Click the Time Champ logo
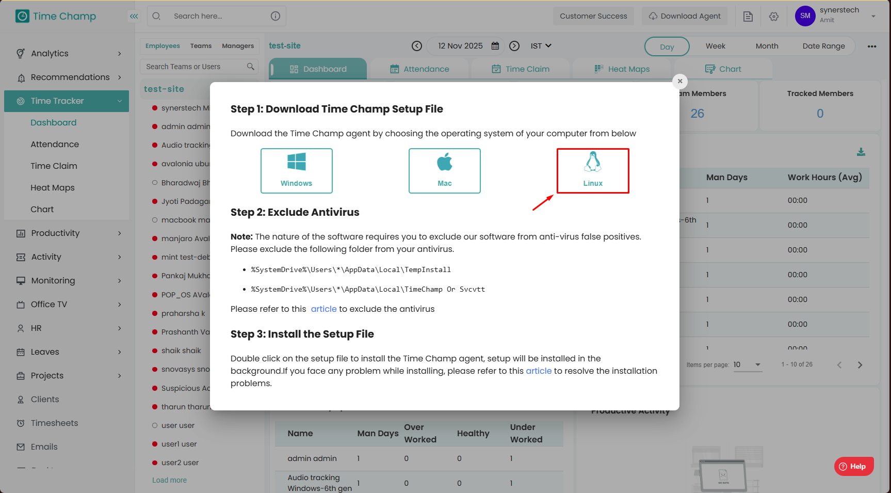Screen dimensions: 891x493 coord(56,16)
